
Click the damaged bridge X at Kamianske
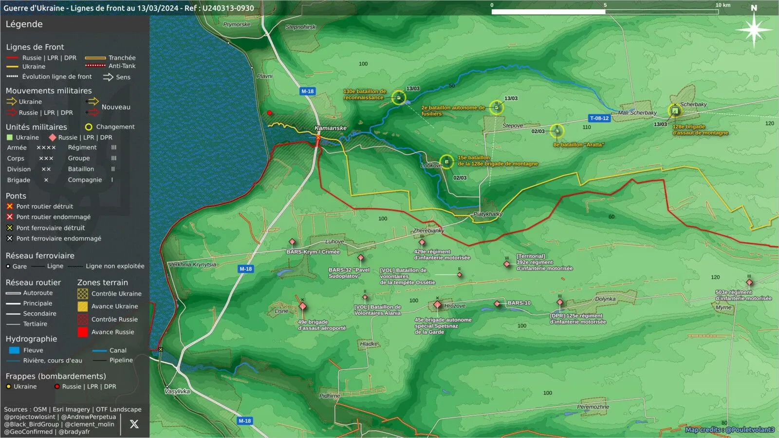point(318,138)
